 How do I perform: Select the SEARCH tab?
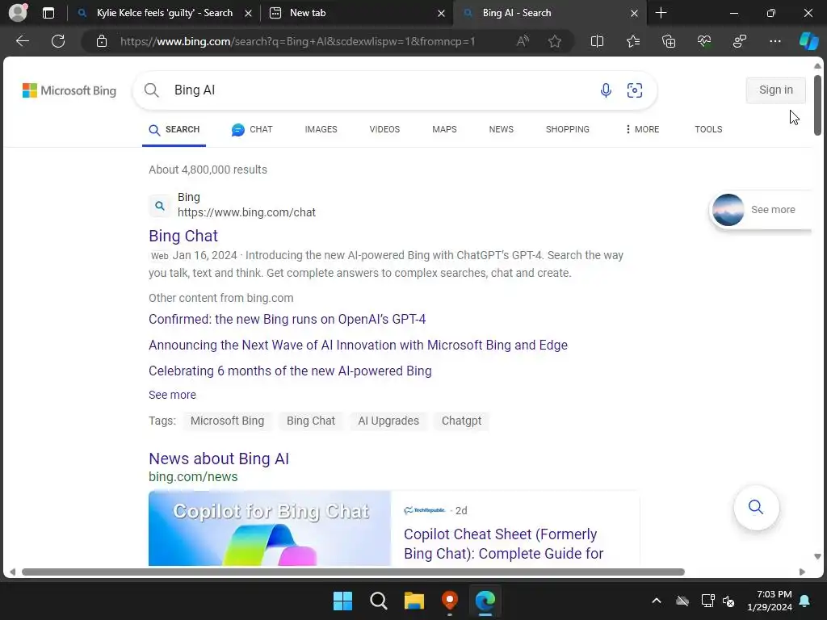[174, 130]
